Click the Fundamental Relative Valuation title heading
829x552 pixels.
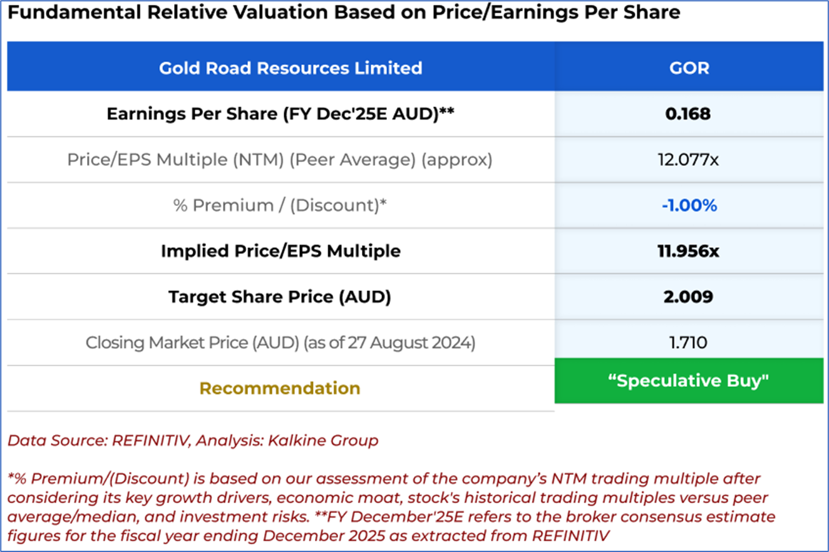click(344, 13)
